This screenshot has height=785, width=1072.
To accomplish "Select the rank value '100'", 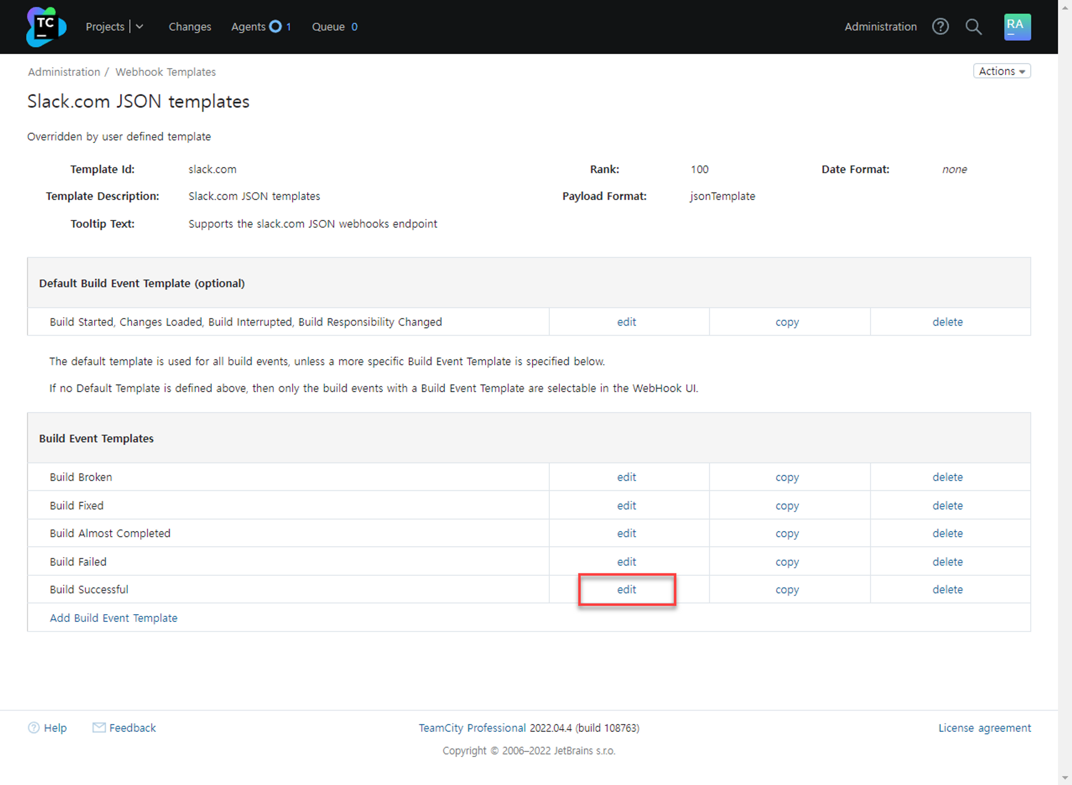I will point(700,169).
